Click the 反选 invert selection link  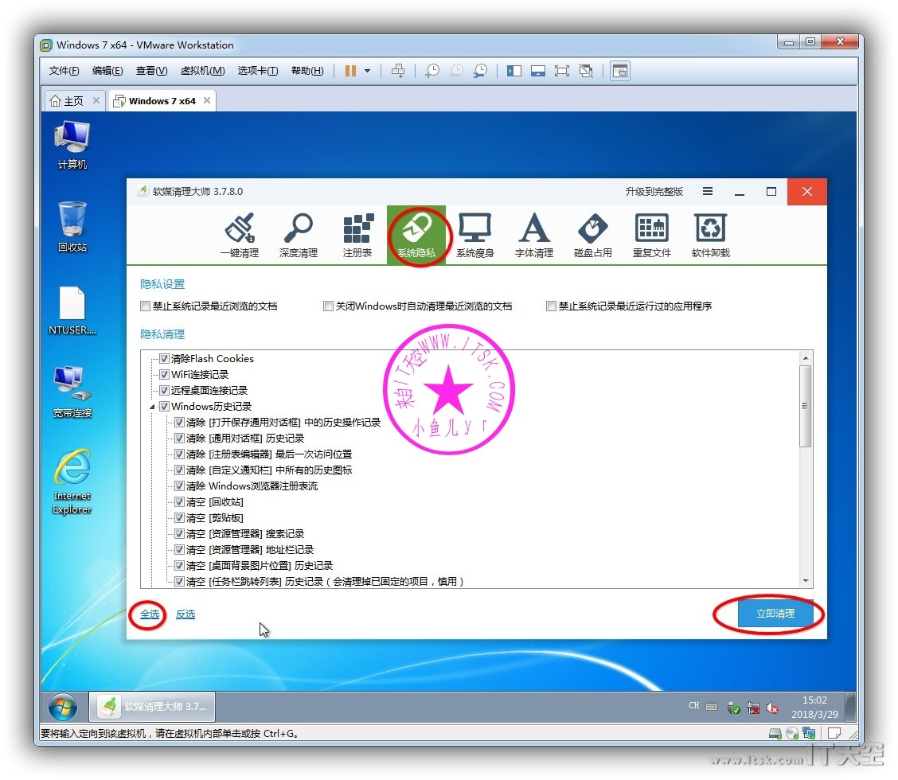click(185, 614)
